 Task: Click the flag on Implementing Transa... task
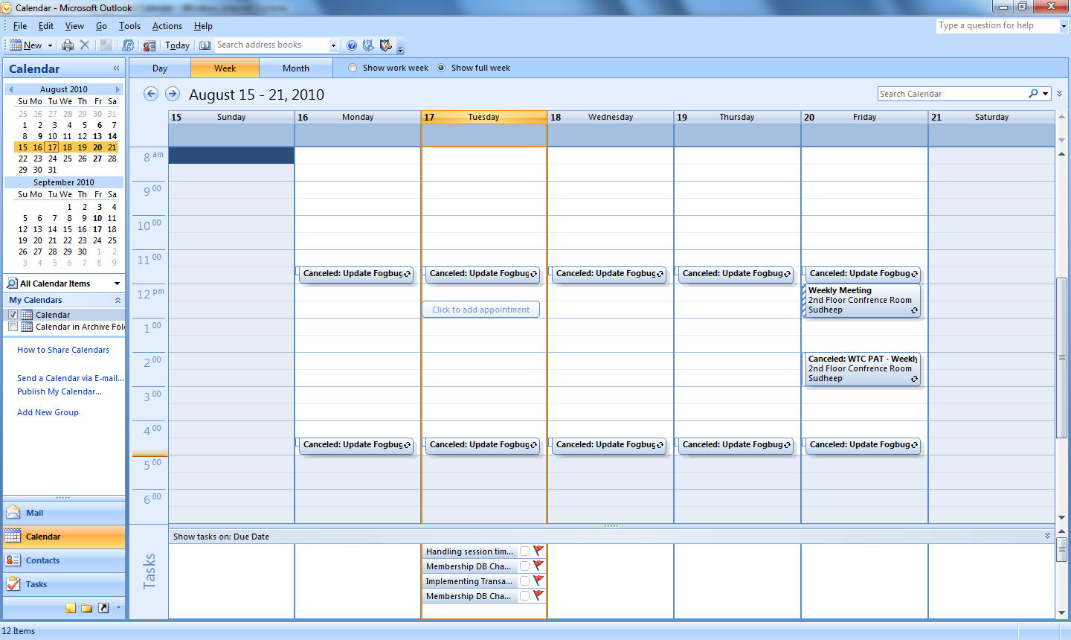click(x=538, y=581)
